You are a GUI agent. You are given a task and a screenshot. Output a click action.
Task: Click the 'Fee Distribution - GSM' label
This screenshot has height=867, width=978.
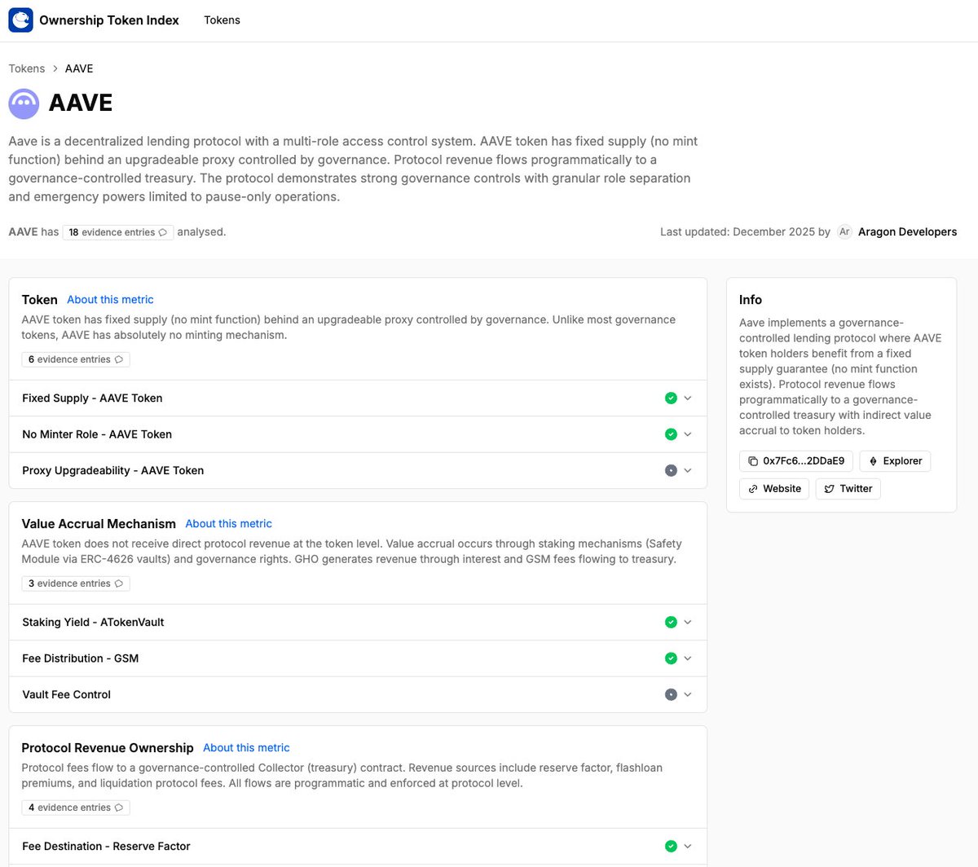point(80,658)
